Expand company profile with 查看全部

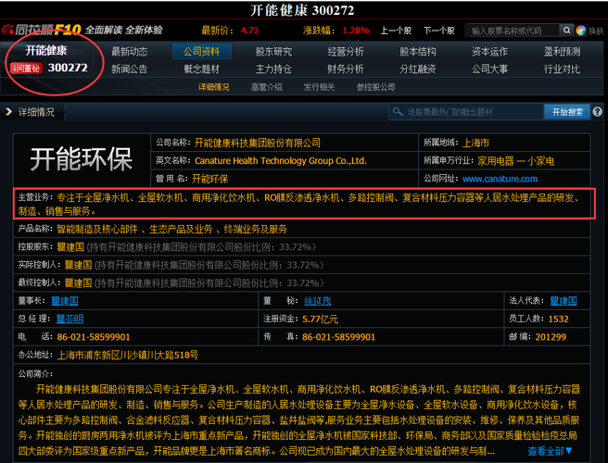pyautogui.click(x=550, y=451)
